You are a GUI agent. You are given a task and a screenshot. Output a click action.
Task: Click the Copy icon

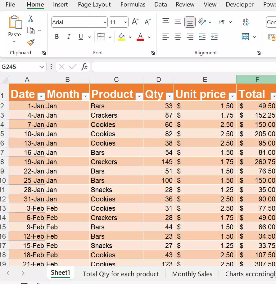(x=31, y=30)
